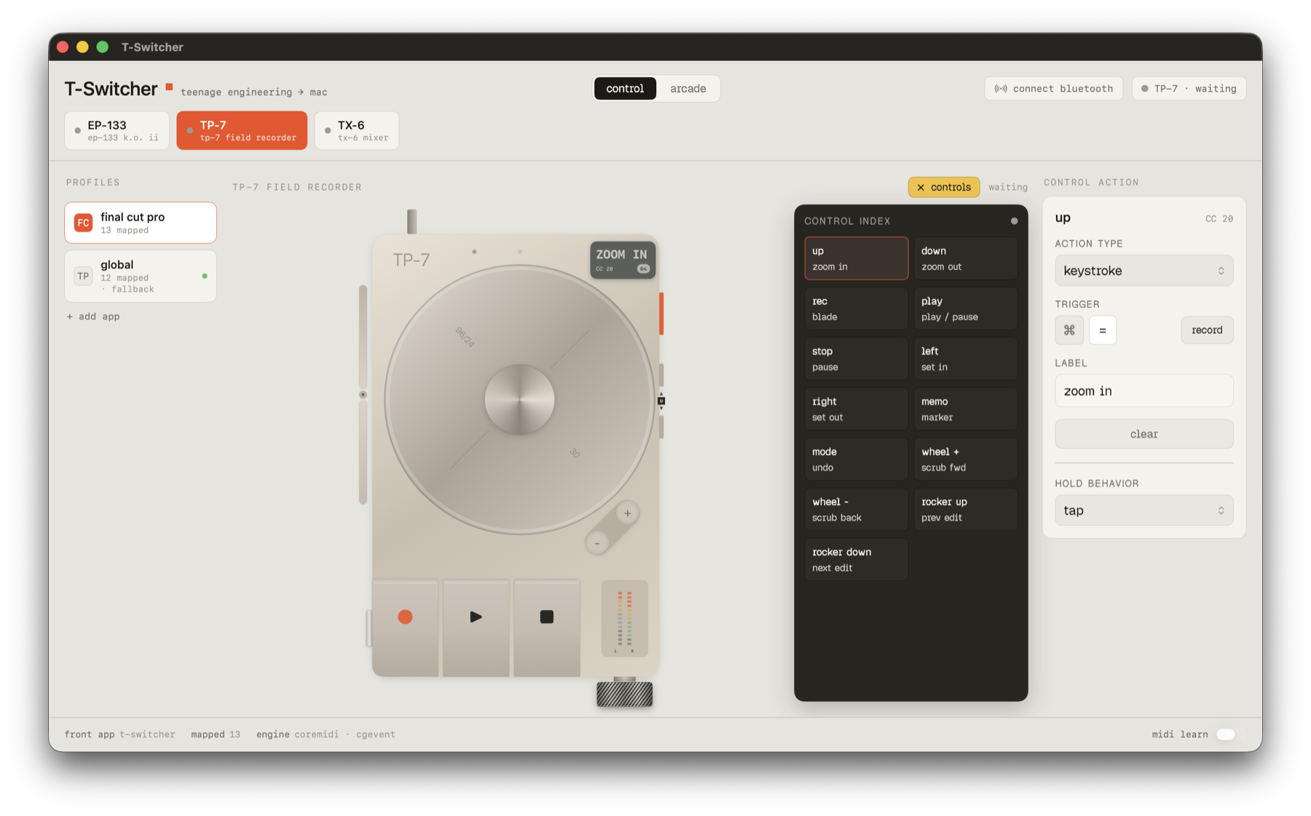Select the play / pause control
Viewport: 1311px width, 816px height.
tap(965, 309)
